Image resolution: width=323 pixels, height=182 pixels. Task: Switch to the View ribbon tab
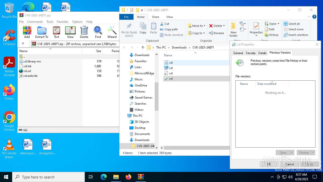click(170, 17)
